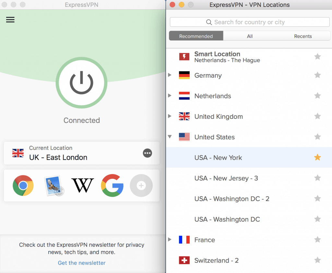Screen dimensions: 332x273
Task: Click the UK flag in Current Location
Action: pyautogui.click(x=18, y=153)
